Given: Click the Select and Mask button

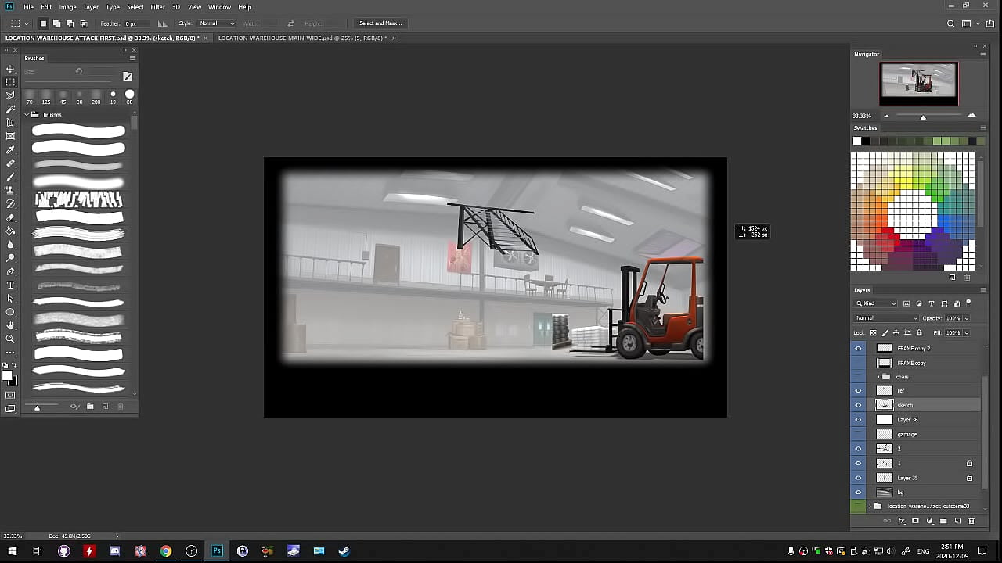Looking at the screenshot, I should (380, 23).
